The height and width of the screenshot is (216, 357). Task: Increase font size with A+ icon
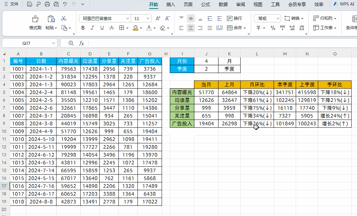click(x=158, y=18)
